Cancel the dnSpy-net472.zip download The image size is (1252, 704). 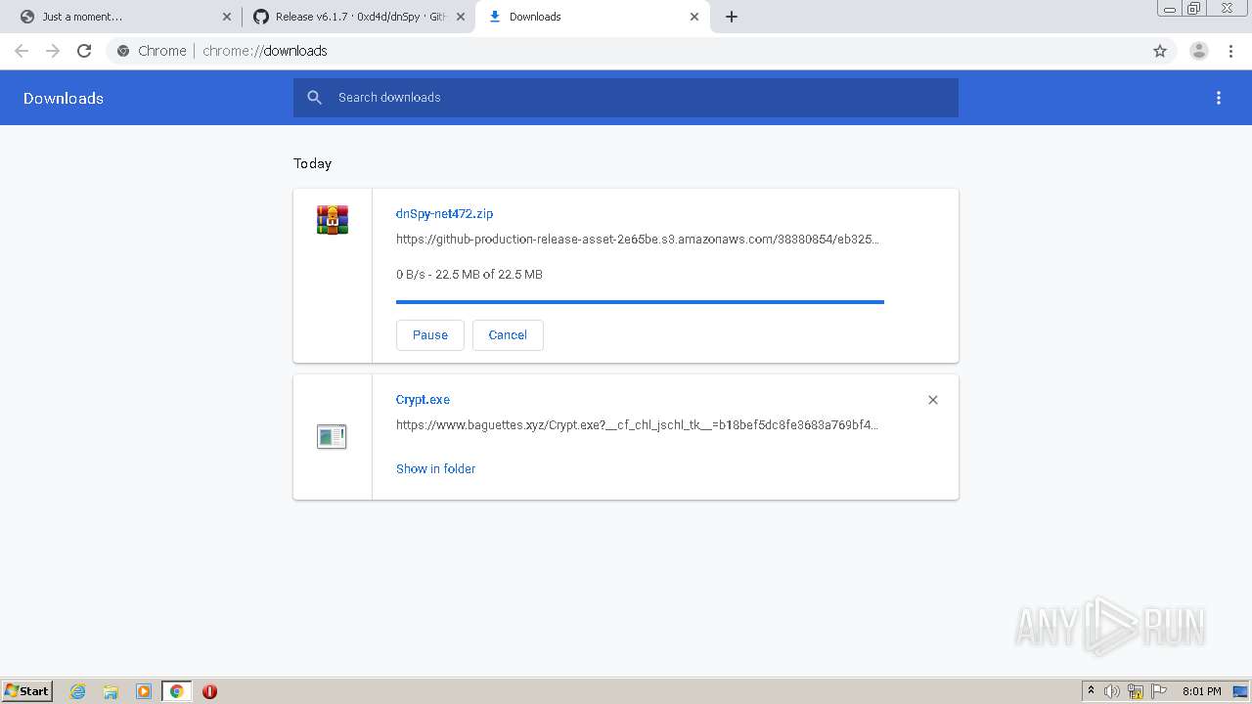508,335
